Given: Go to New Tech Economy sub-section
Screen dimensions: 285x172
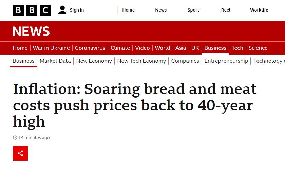Looking at the screenshot, I should [x=141, y=61].
